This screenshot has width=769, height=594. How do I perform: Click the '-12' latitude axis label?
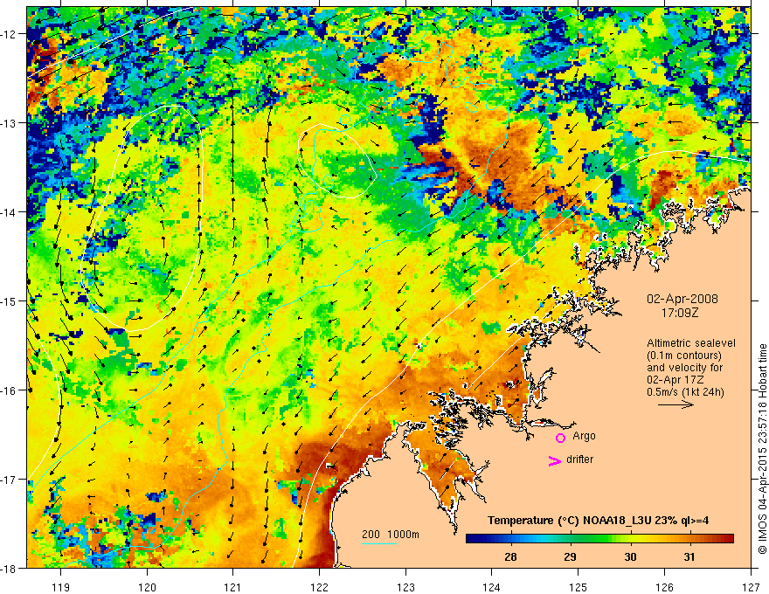point(9,34)
